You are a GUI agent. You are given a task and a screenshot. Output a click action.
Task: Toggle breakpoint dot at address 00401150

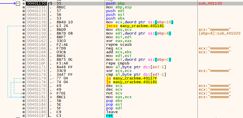point(23,3)
